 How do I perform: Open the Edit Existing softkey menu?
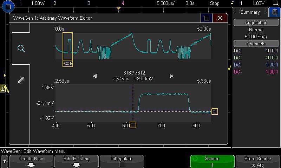point(77,161)
